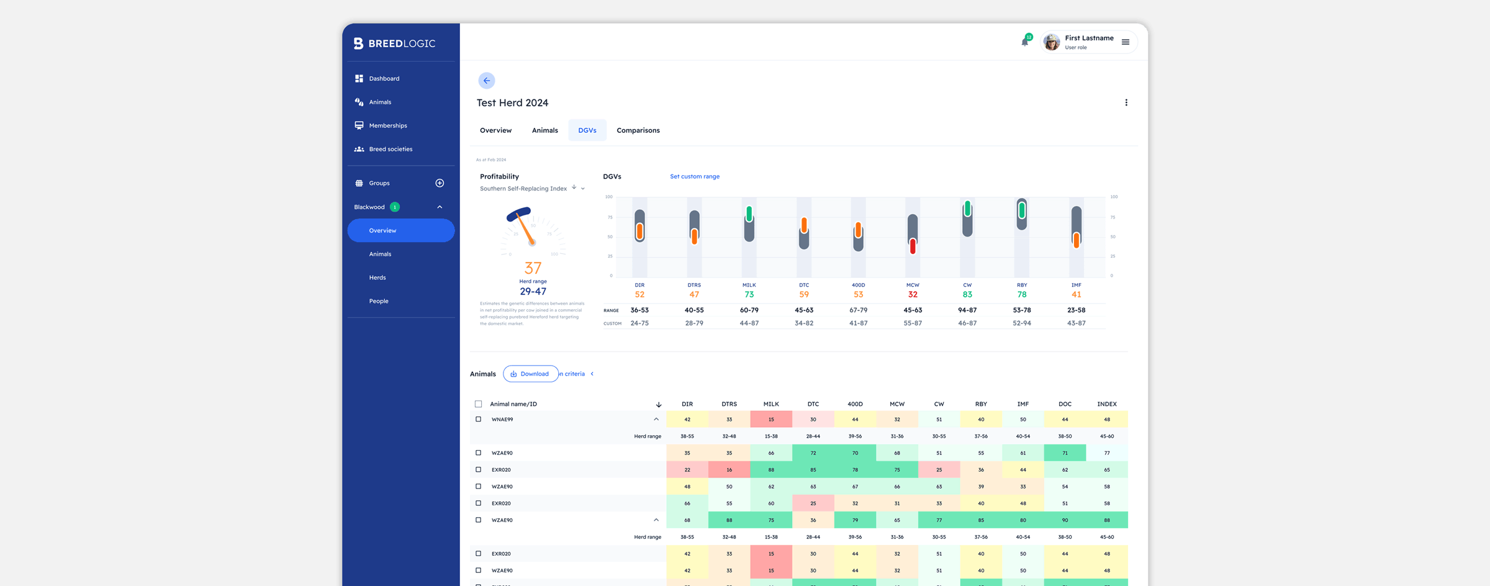Click the add group plus icon

440,183
